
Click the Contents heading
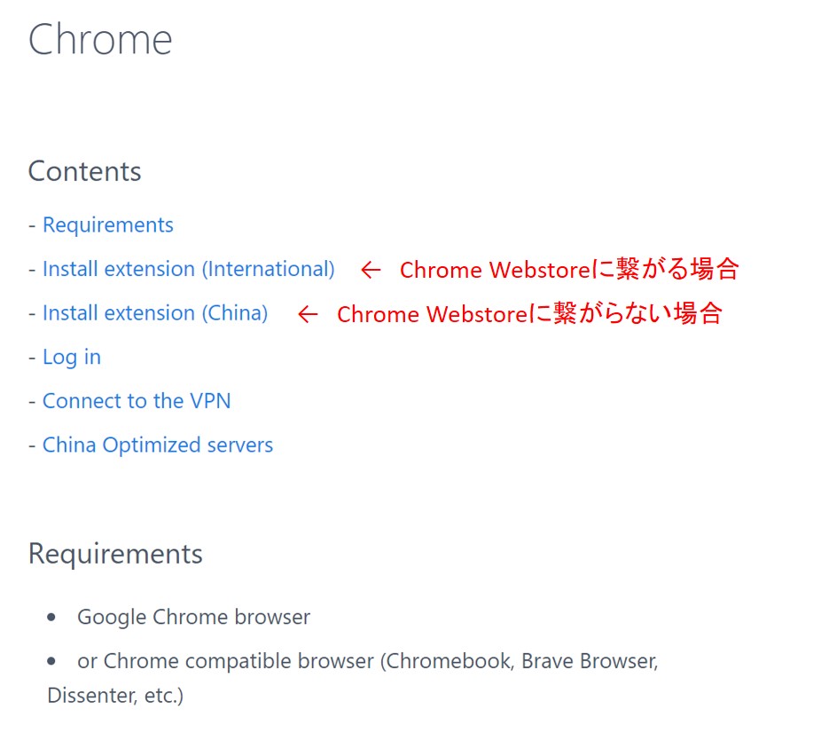pos(85,171)
